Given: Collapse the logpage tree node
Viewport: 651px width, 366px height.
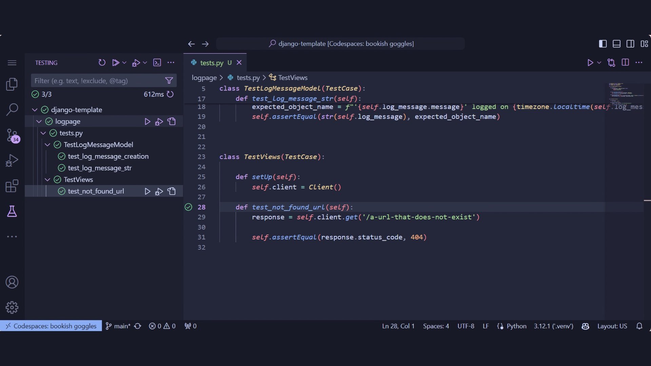Looking at the screenshot, I should [x=39, y=121].
